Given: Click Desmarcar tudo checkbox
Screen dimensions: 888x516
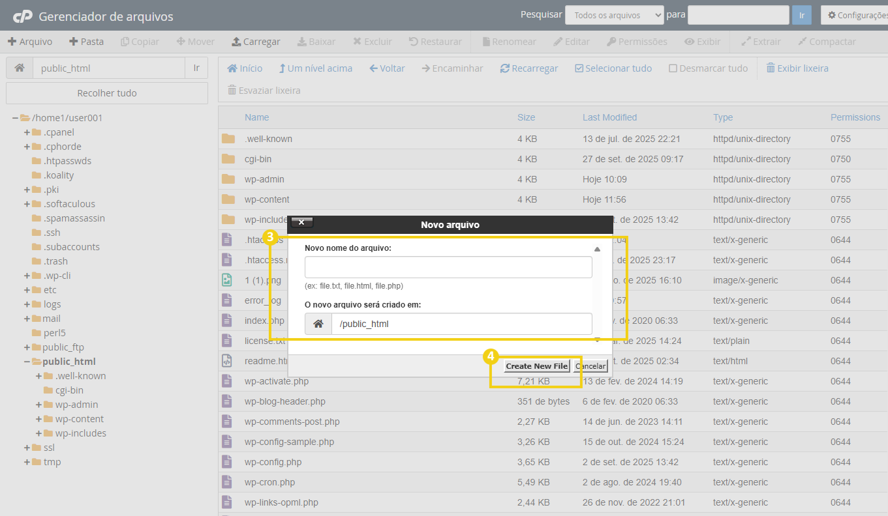Looking at the screenshot, I should (708, 68).
